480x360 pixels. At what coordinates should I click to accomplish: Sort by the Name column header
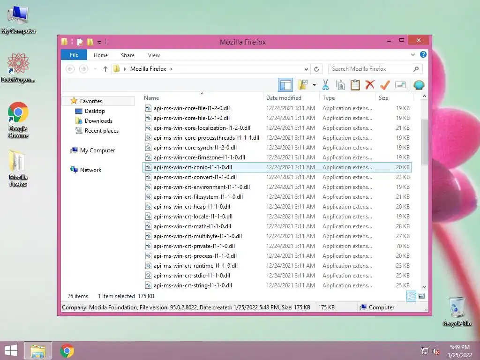tap(151, 97)
